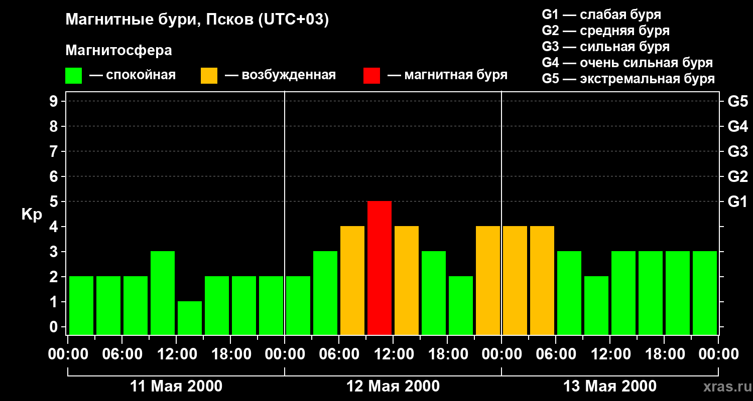This screenshot has height=401, width=753.
Task: Click the 'G5 — экстремальная буря' legend line
Action: pos(628,79)
